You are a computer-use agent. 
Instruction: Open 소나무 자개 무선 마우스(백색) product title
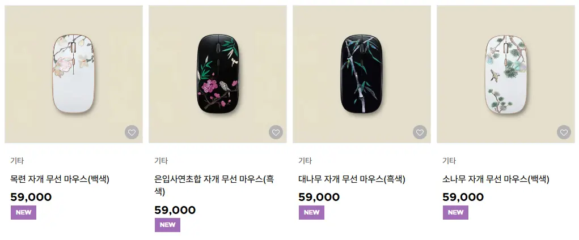[x=496, y=179]
